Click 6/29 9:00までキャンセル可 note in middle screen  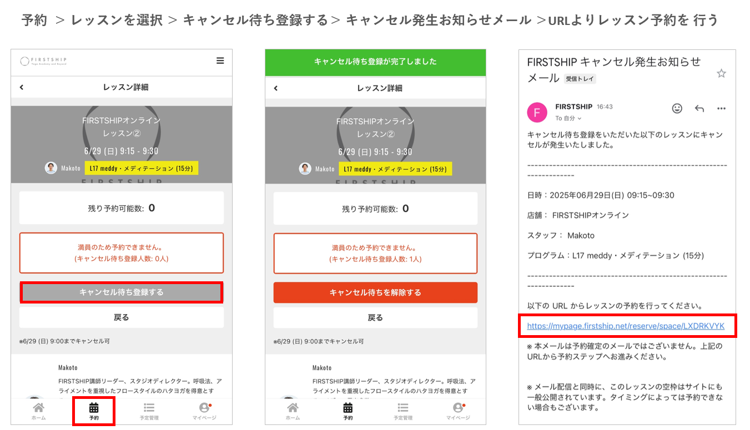coord(319,341)
